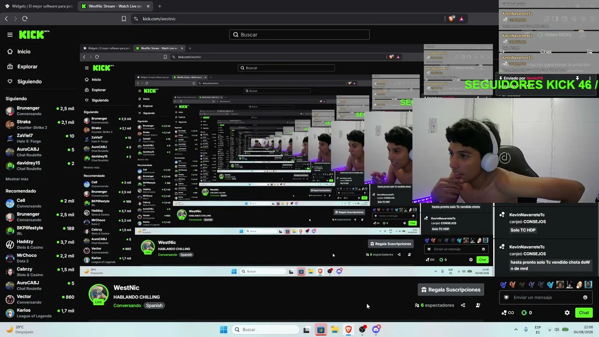The image size is (599, 337).
Task: Click the Spanish language tag
Action: [x=154, y=306]
